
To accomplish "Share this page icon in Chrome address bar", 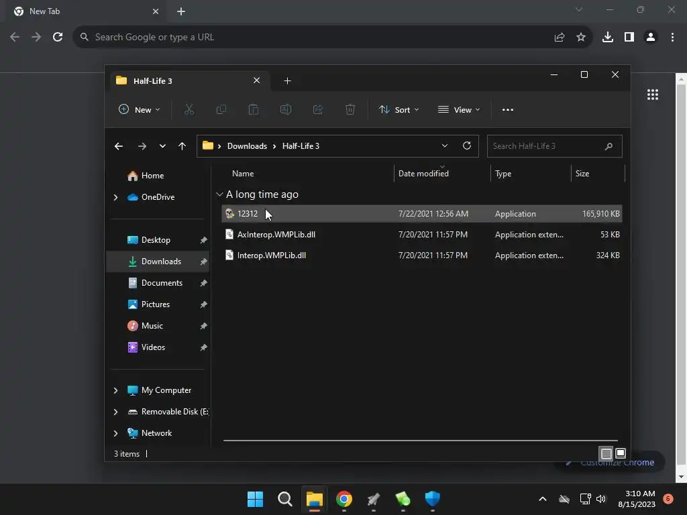I will pos(560,38).
